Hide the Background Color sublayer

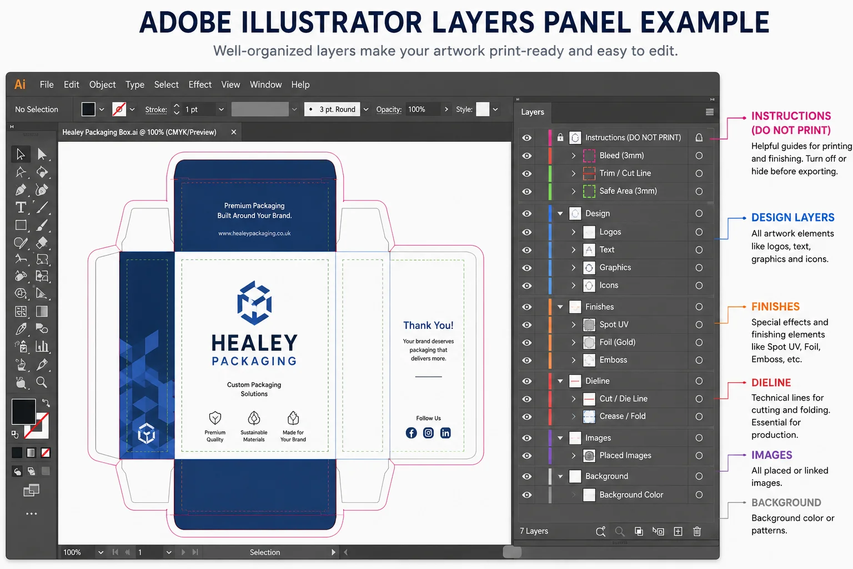(527, 495)
